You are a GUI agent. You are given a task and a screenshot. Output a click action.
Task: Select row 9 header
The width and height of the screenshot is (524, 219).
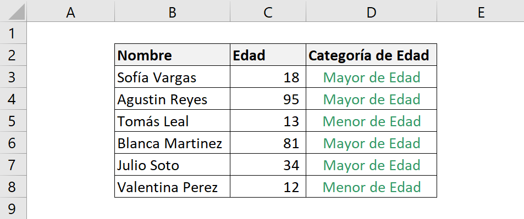(x=13, y=209)
